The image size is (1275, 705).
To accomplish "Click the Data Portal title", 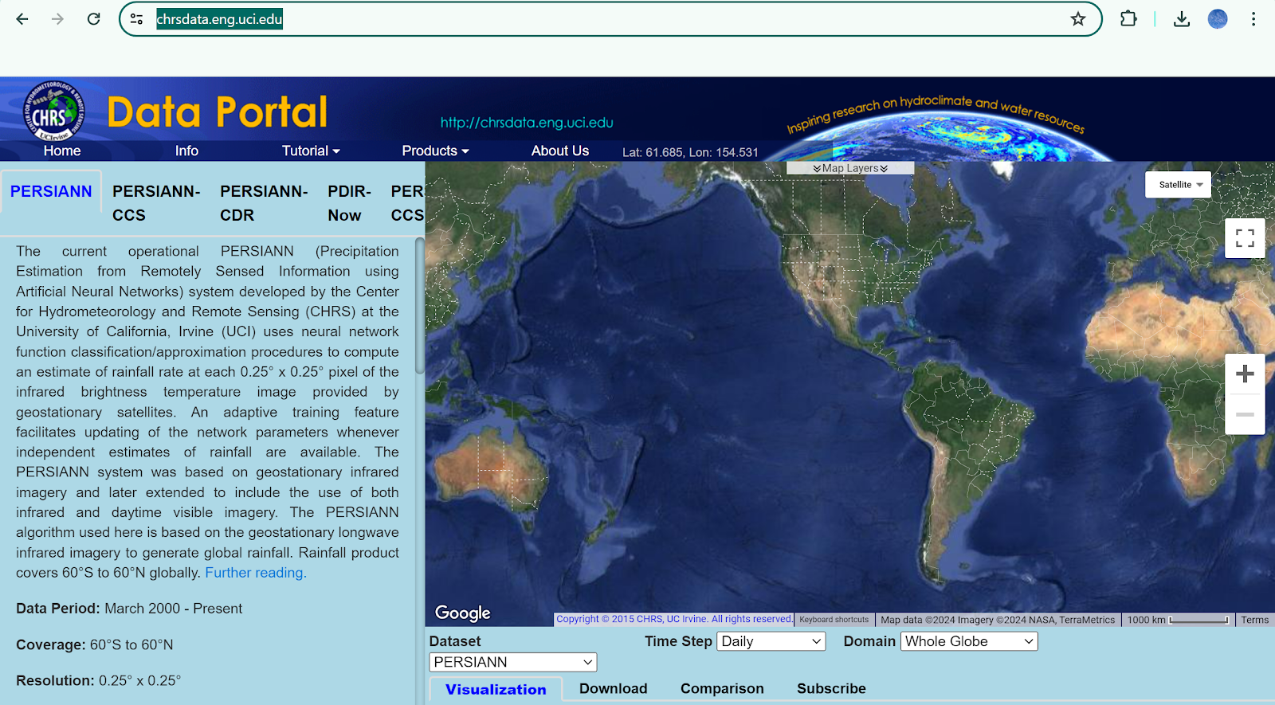I will pos(218,112).
